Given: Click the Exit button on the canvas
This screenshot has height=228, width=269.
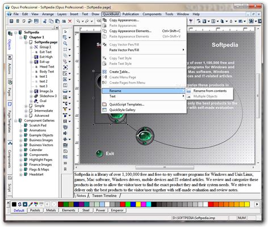Looking at the screenshot, I should 105,154.
